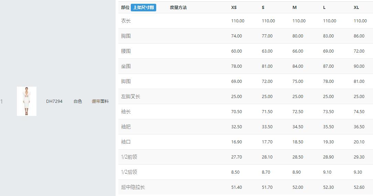Click the 袖口 XS value 16.90

236,142
